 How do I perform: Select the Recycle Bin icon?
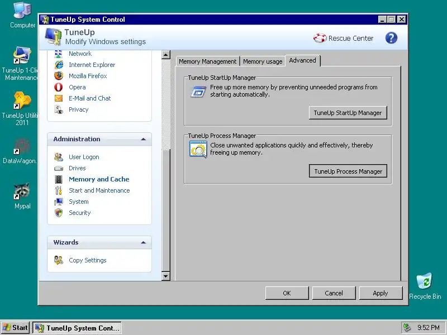[x=425, y=286]
